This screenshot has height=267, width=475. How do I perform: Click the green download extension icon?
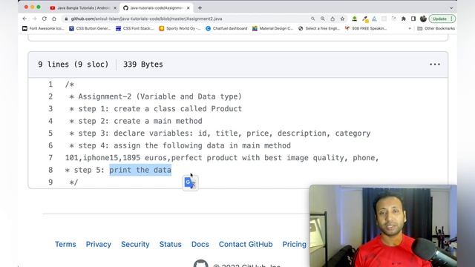tap(355, 19)
